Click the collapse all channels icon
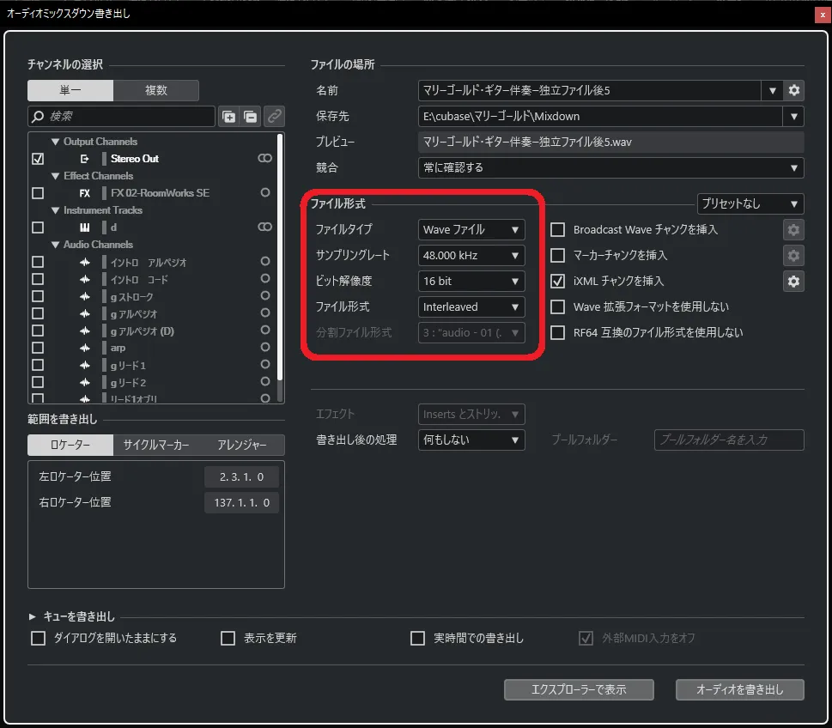This screenshot has height=728, width=832. click(249, 116)
